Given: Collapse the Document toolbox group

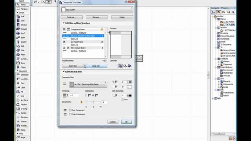Looking at the screenshot, I should [17, 71].
